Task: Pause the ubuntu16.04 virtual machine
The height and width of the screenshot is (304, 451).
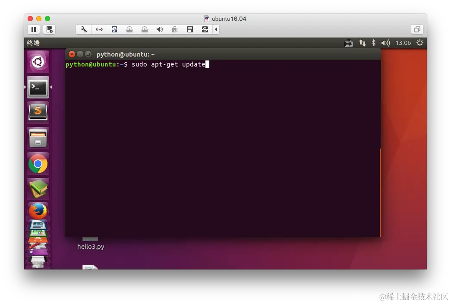Action: tap(34, 29)
